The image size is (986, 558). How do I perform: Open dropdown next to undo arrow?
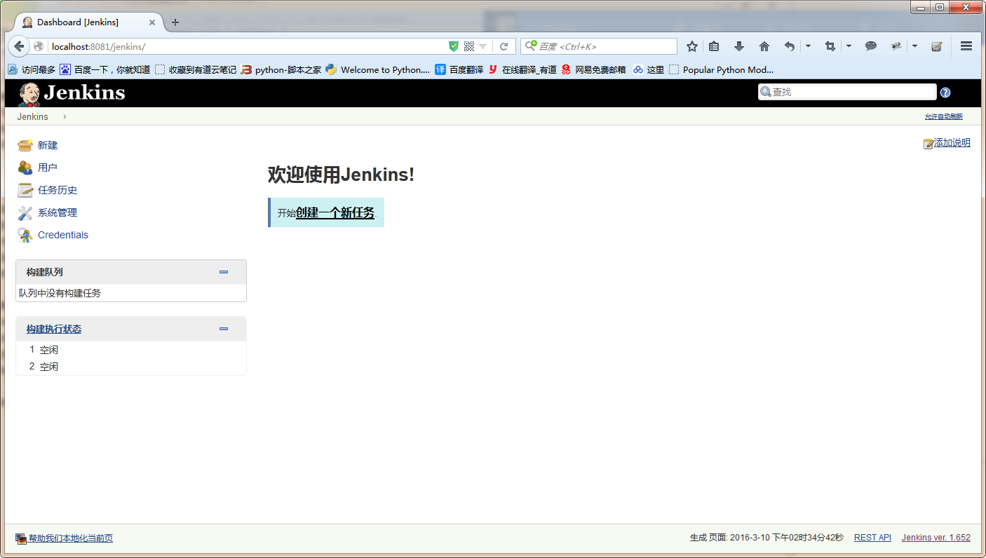point(808,46)
